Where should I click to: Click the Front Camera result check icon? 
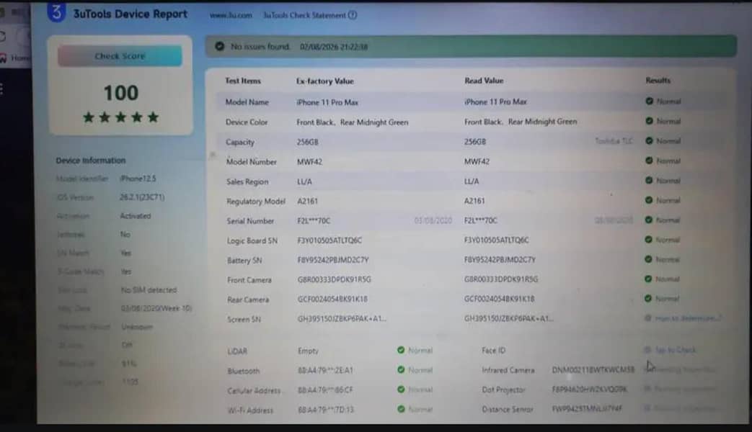pyautogui.click(x=648, y=279)
